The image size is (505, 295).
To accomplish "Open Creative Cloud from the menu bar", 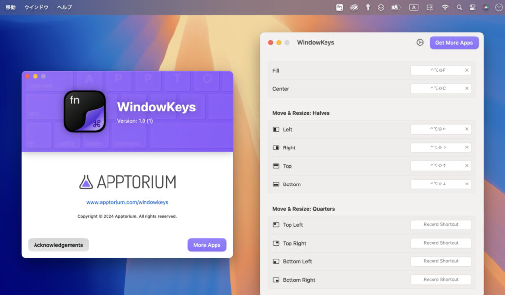I will pos(354,7).
